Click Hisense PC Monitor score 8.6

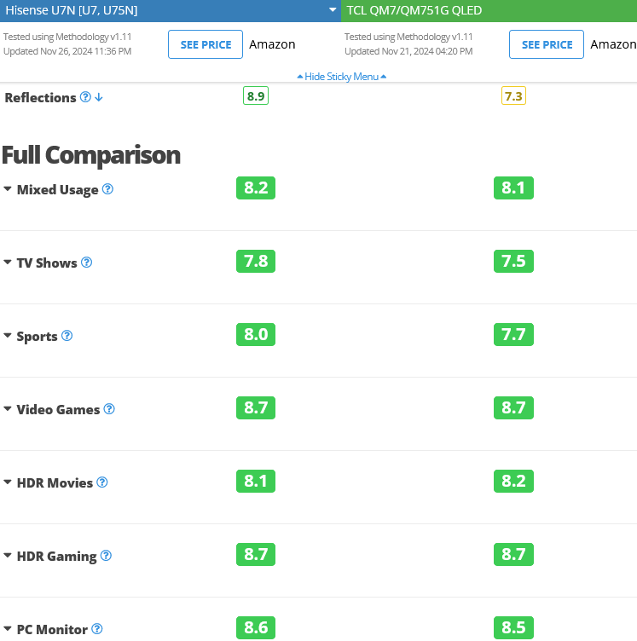coord(256,627)
